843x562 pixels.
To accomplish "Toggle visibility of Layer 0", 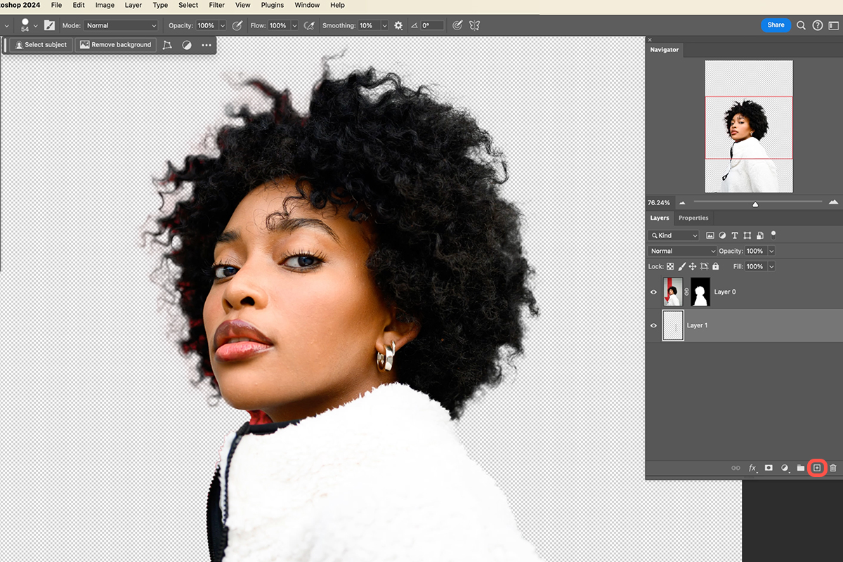I will pyautogui.click(x=653, y=292).
